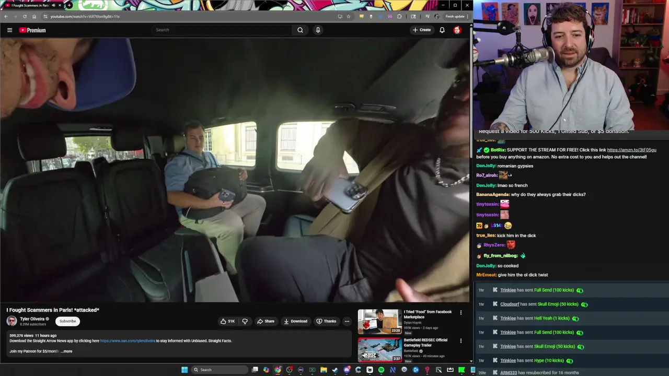
Task: Select the 'I Fought Scammers in Paris' tab
Action: click(30, 5)
